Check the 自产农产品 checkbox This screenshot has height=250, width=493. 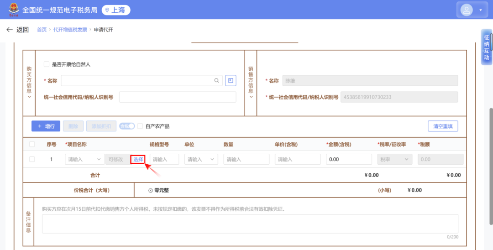tap(140, 126)
